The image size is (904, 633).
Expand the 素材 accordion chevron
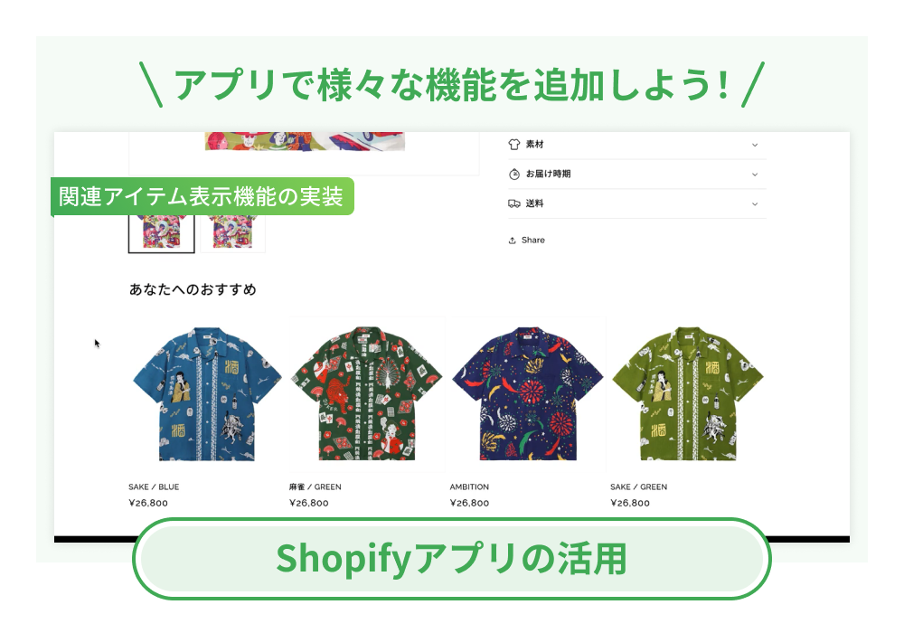755,145
